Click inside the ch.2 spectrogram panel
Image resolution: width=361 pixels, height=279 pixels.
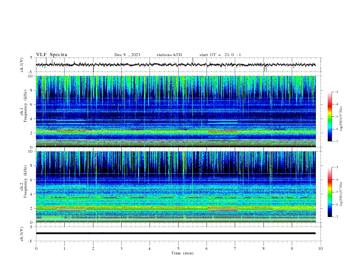pos(175,187)
